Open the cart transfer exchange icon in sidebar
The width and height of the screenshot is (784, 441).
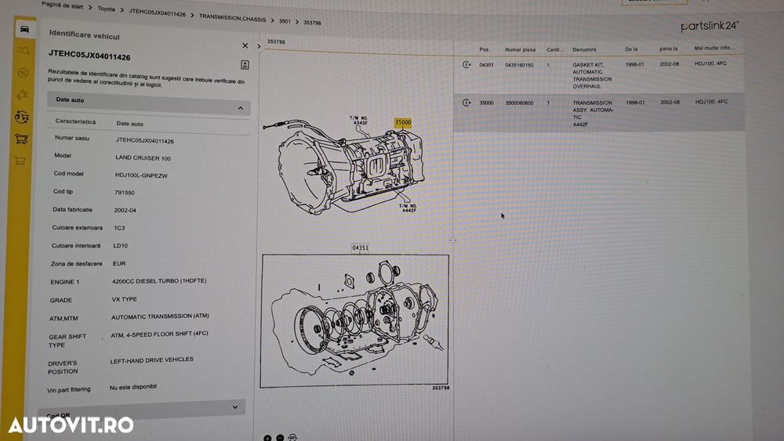click(x=21, y=117)
